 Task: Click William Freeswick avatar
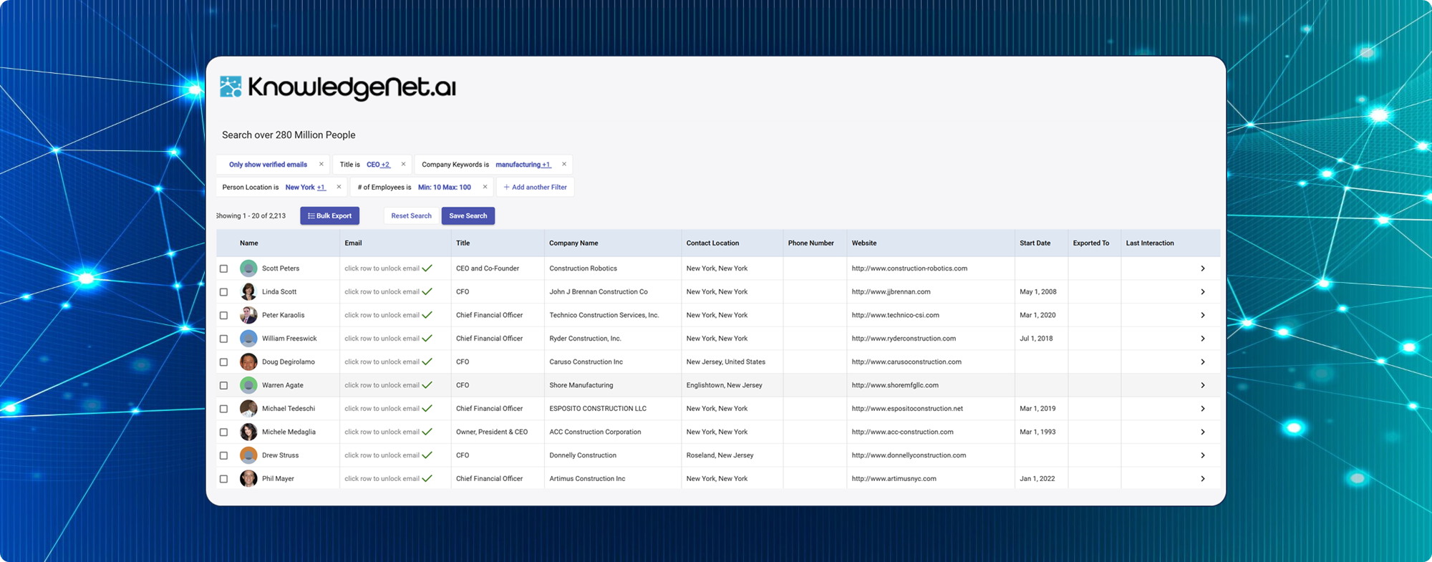click(248, 339)
